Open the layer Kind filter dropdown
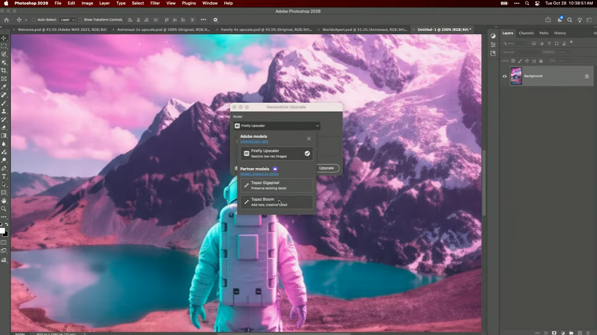This screenshot has width=597, height=335. [516, 43]
